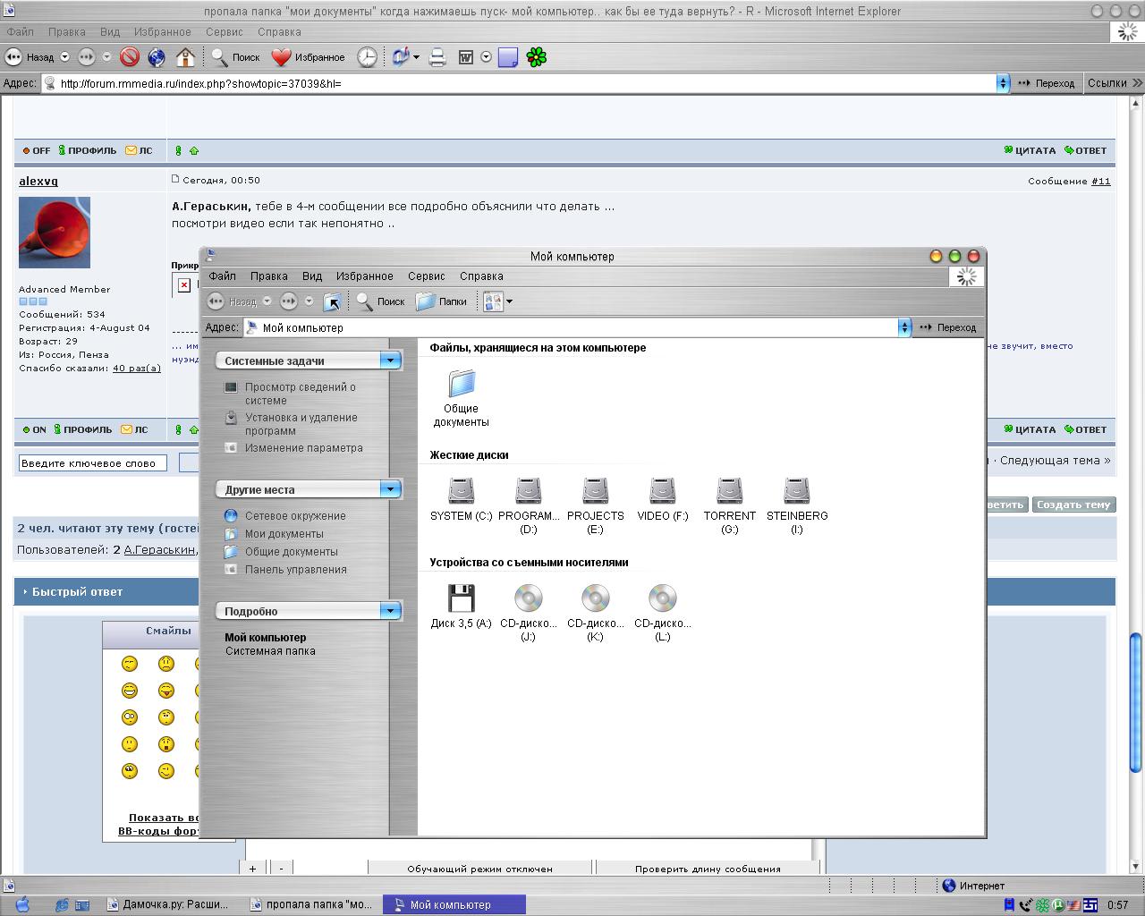
Task: Click the keyword search input field
Action: [x=92, y=463]
